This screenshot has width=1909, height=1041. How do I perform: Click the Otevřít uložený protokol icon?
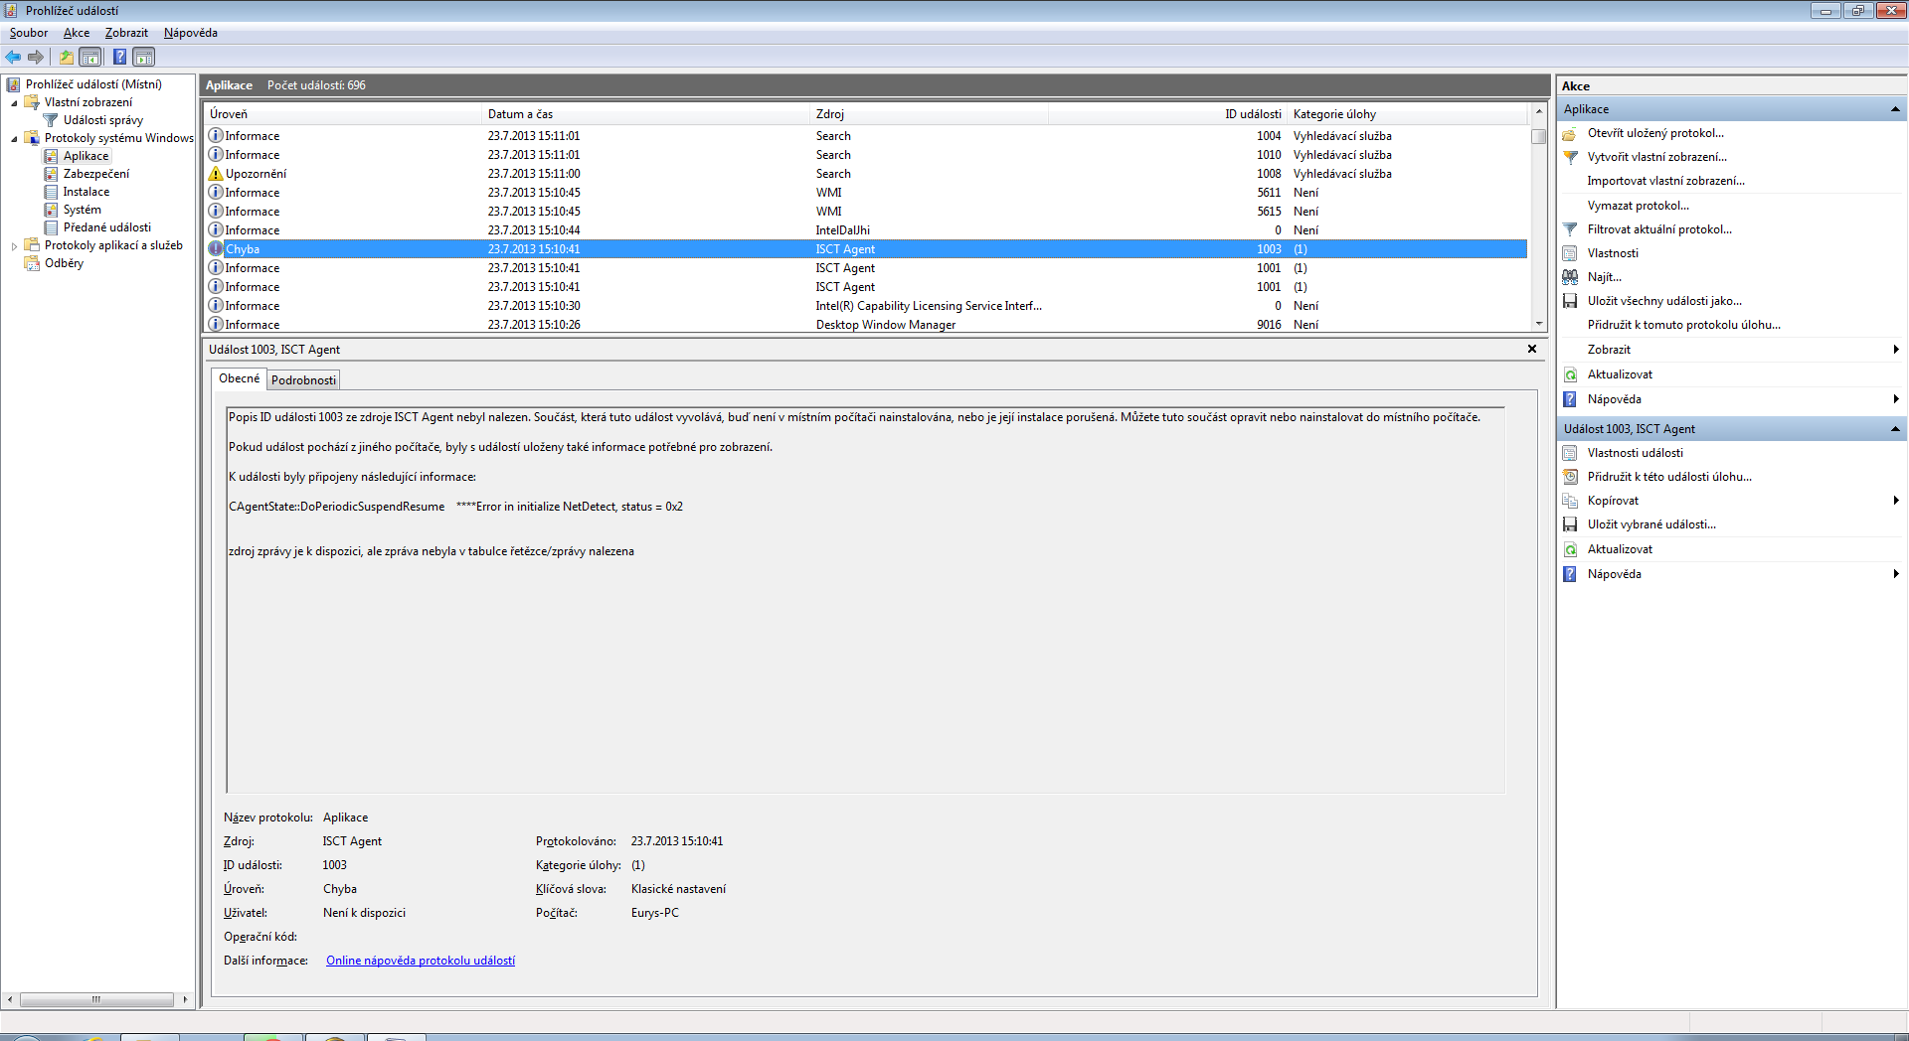(1570, 133)
